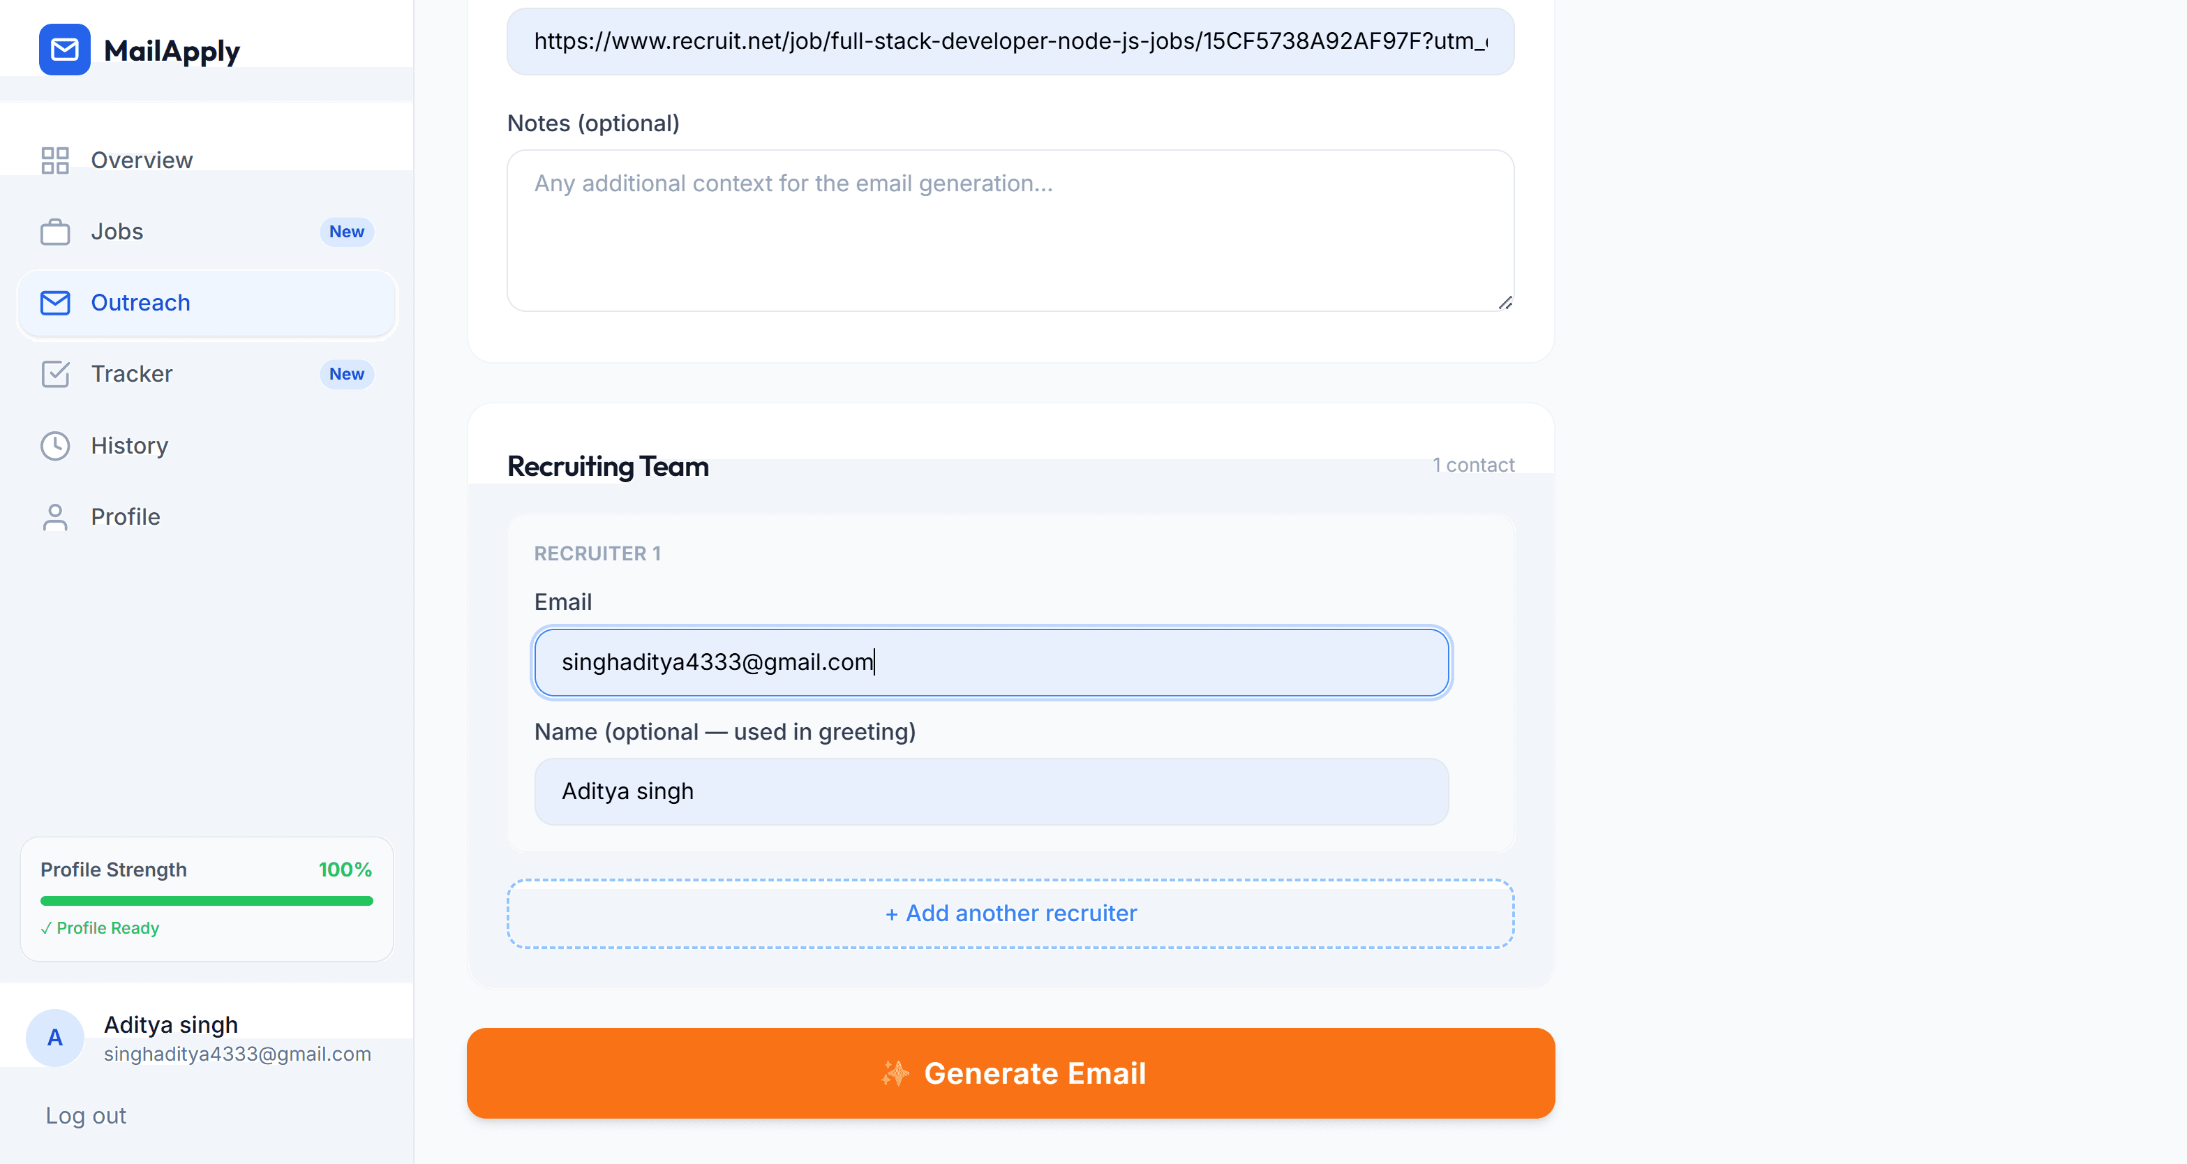2187x1164 pixels.
Task: Open Outreach via the envelope icon
Action: point(55,302)
